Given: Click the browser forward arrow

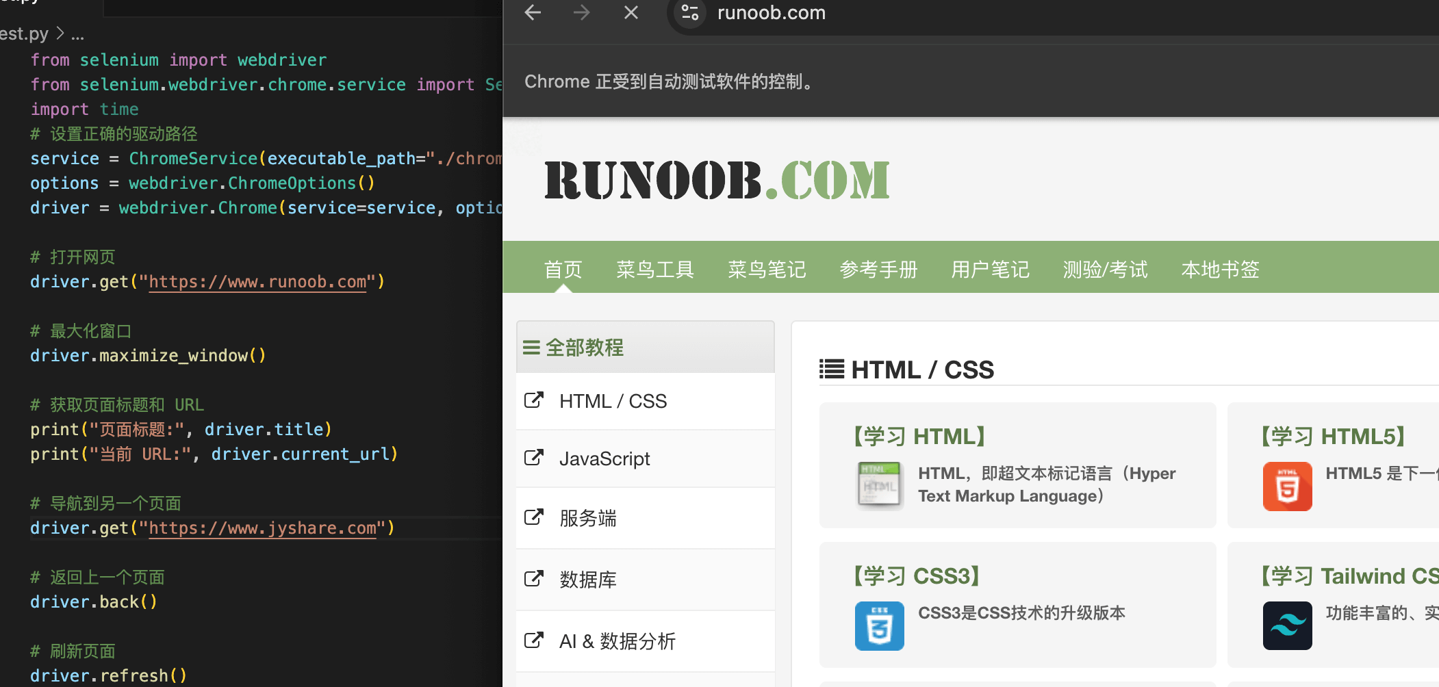Looking at the screenshot, I should [581, 12].
